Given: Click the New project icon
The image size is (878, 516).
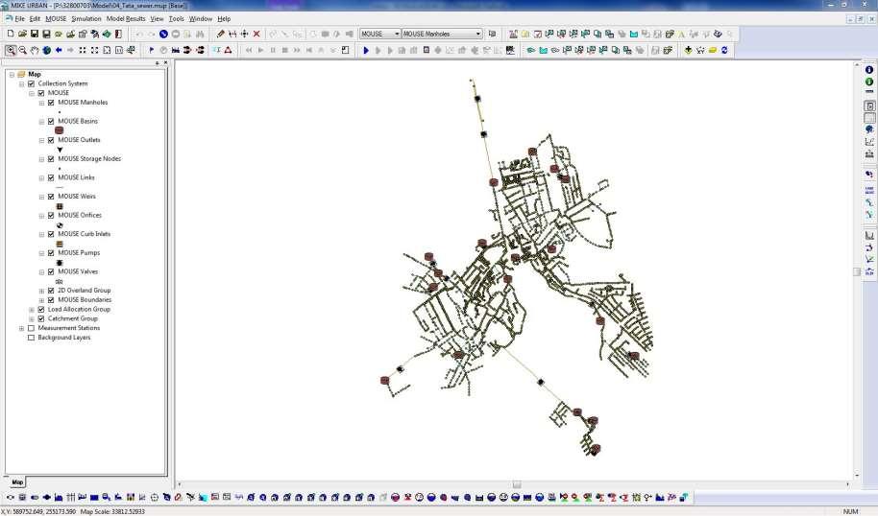Looking at the screenshot, I should pos(10,35).
